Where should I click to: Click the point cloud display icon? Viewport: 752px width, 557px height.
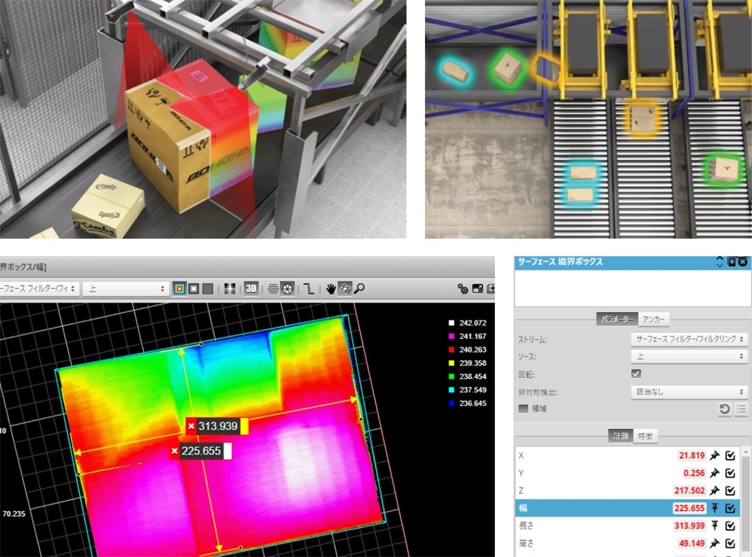click(x=273, y=289)
